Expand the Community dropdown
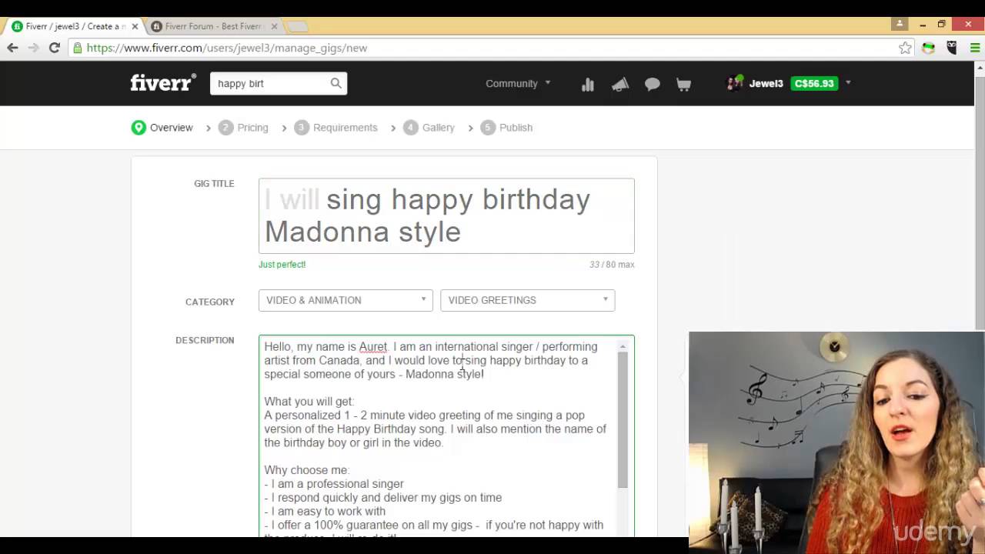The height and width of the screenshot is (554, 985). [x=518, y=83]
